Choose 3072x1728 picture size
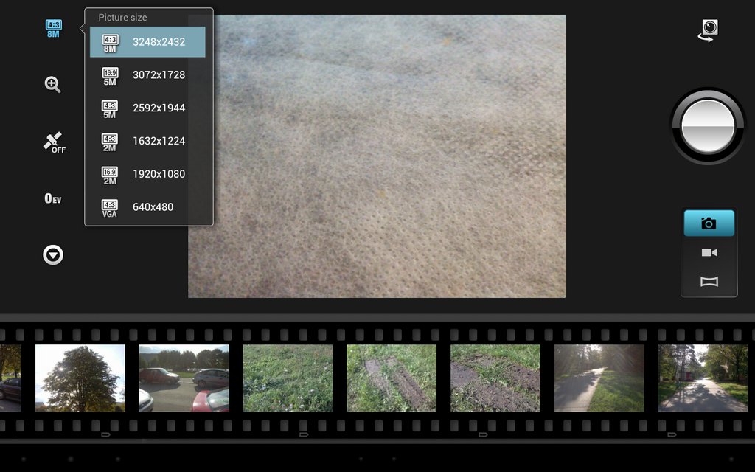 point(147,74)
